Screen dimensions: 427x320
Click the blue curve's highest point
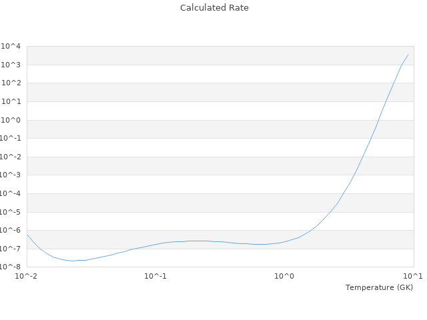408,55
